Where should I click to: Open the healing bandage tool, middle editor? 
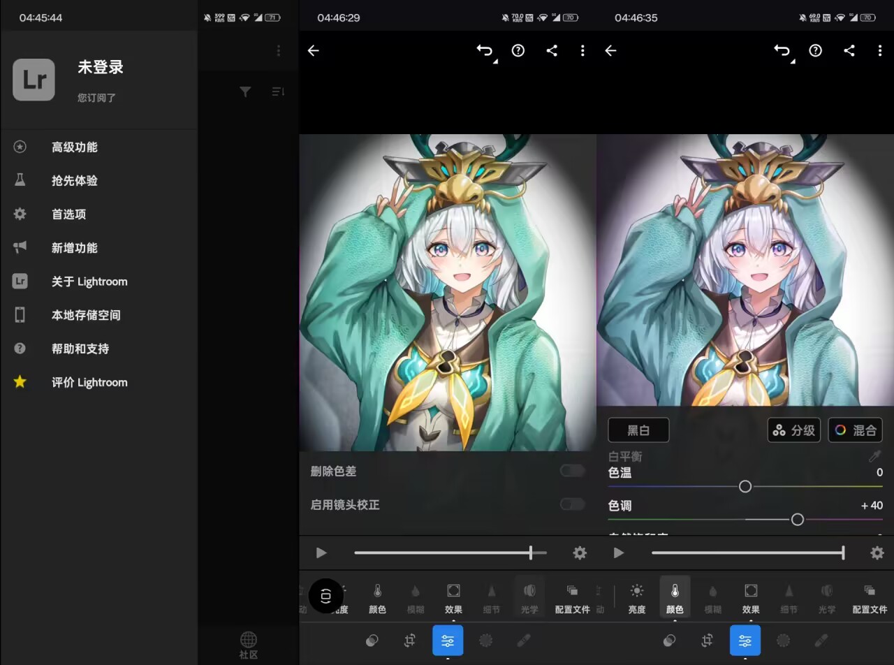point(524,640)
